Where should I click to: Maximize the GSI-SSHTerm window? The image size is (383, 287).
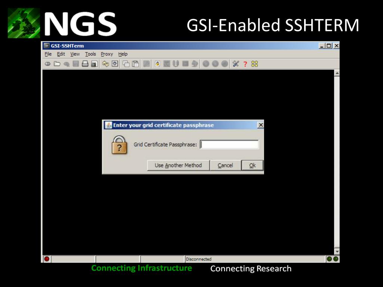(x=329, y=46)
